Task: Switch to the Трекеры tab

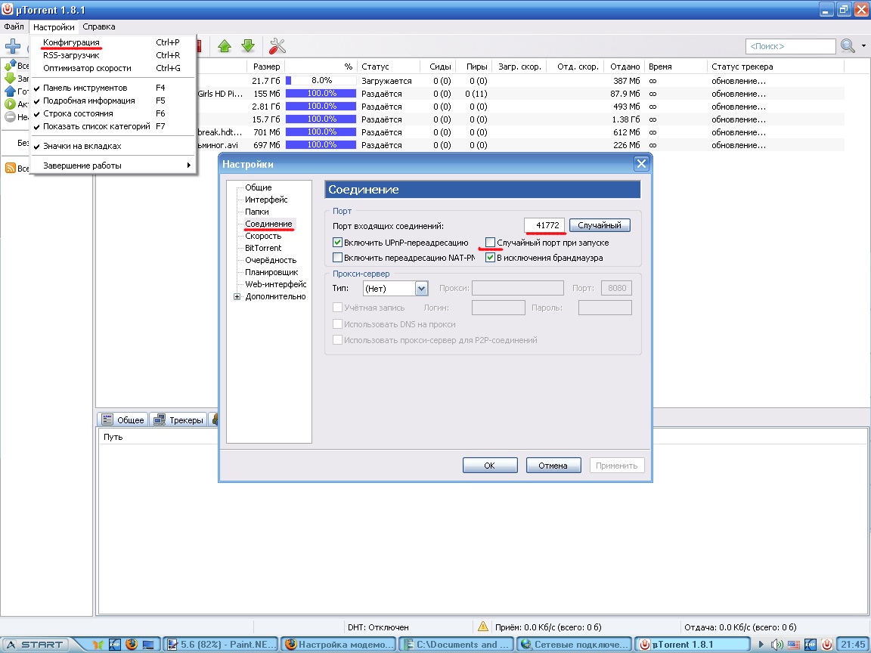Action: pos(179,420)
